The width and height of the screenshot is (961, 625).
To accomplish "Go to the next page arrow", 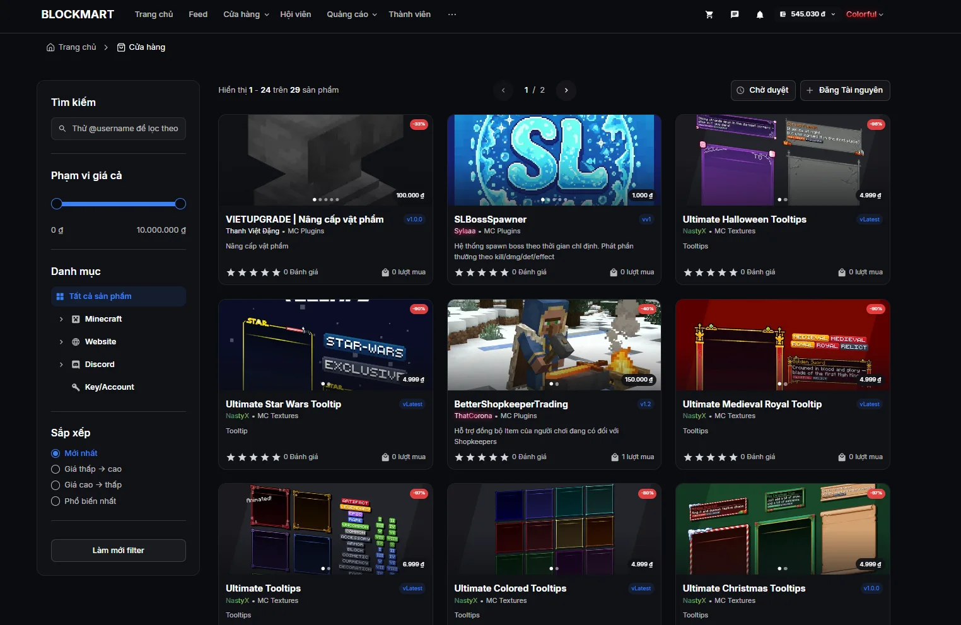I will pos(566,90).
